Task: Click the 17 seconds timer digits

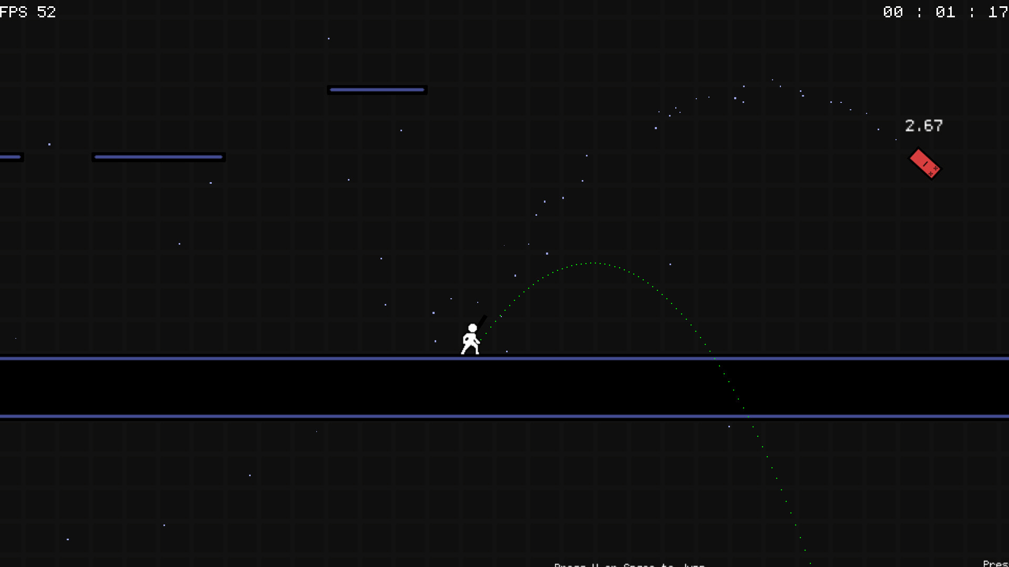Action: click(x=997, y=12)
